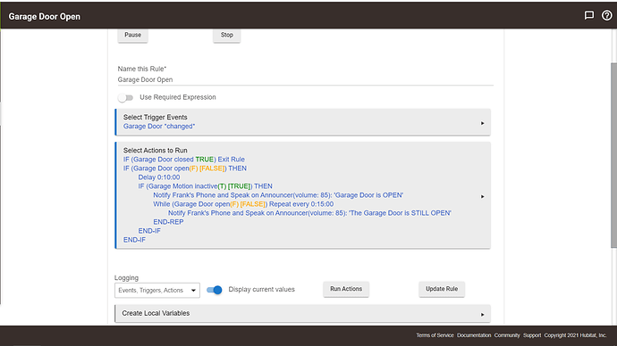
Task: Click the Run Actions button
Action: (346, 289)
